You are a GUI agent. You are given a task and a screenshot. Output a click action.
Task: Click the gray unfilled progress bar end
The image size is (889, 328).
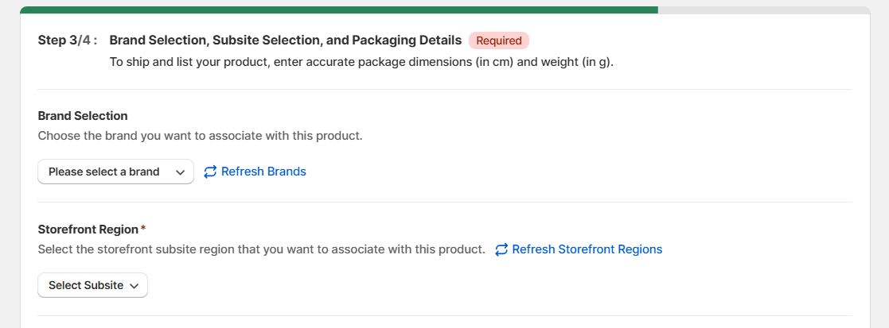[764, 10]
